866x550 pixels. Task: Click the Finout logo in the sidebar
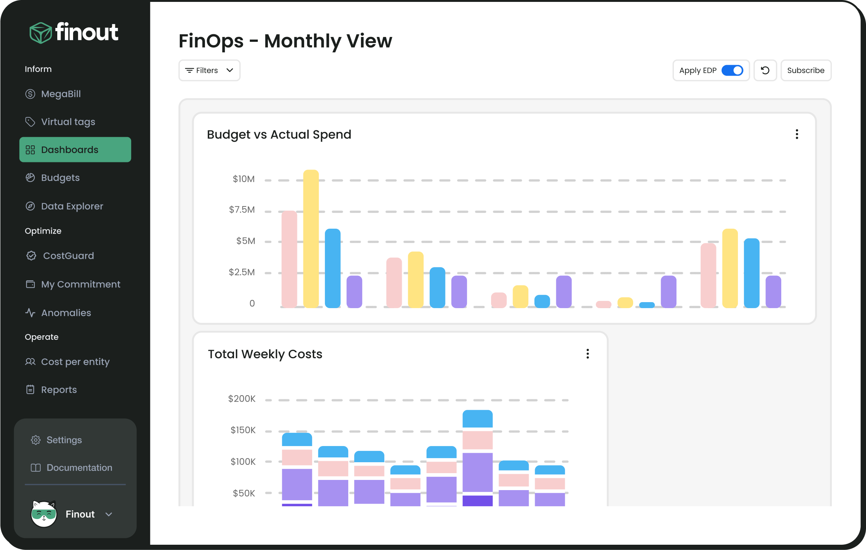coord(74,32)
